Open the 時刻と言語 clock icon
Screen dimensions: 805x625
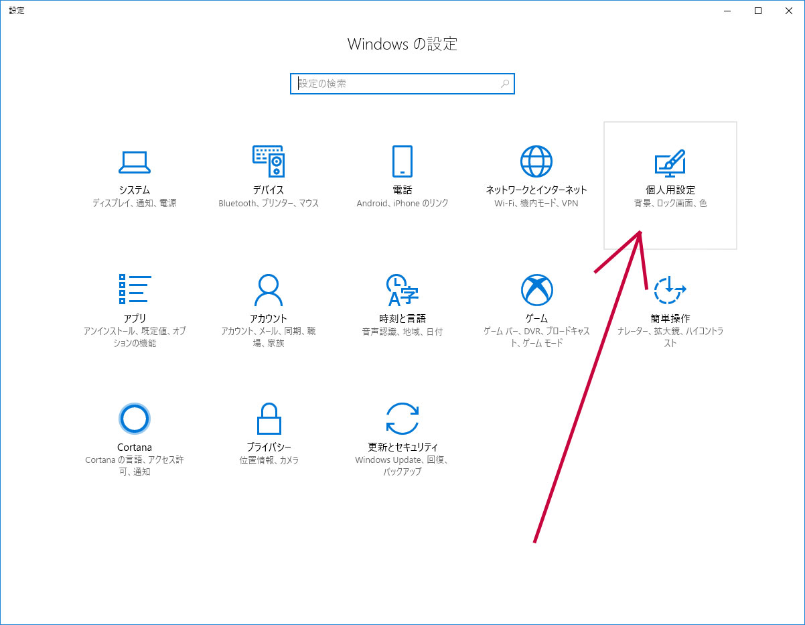(x=402, y=289)
